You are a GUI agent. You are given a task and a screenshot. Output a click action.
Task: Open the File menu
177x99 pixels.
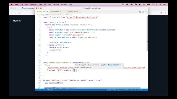(x=22, y=4)
